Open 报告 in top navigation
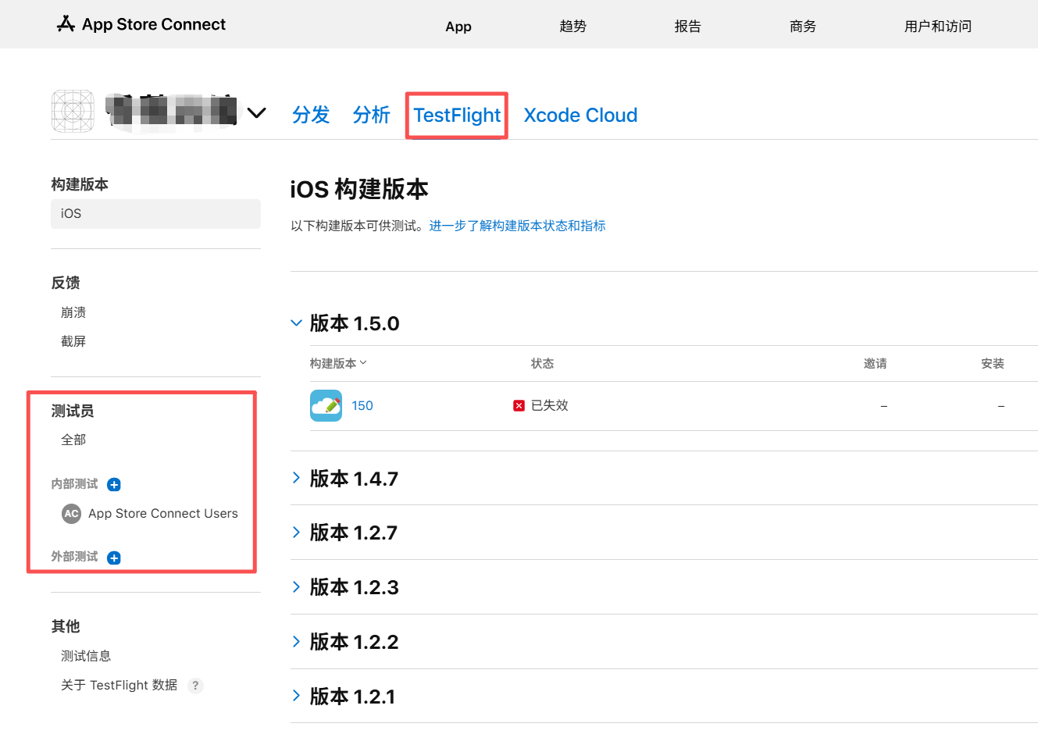This screenshot has height=734, width=1038. [x=687, y=26]
